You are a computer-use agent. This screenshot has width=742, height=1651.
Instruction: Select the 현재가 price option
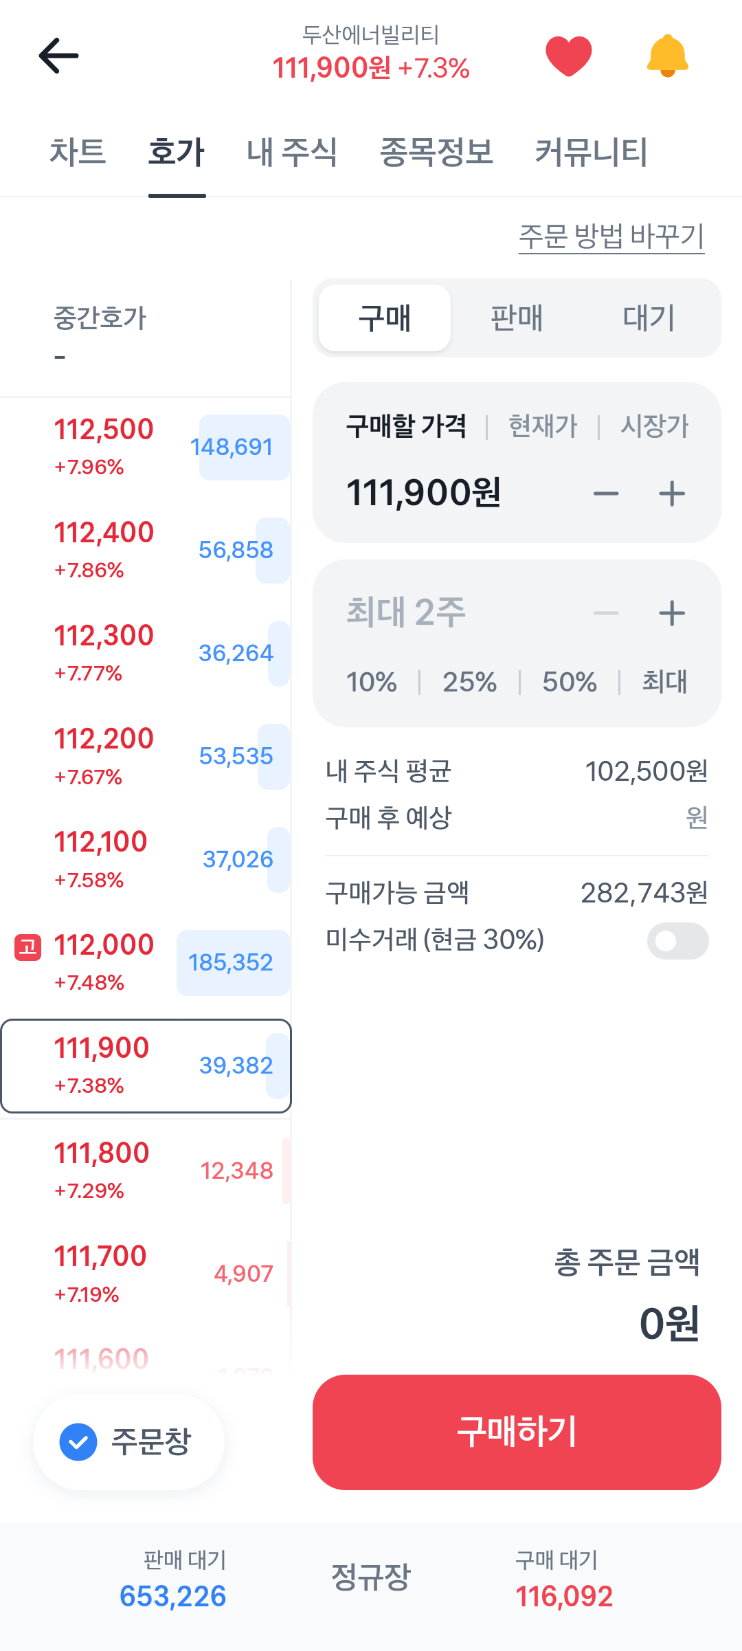click(x=543, y=426)
